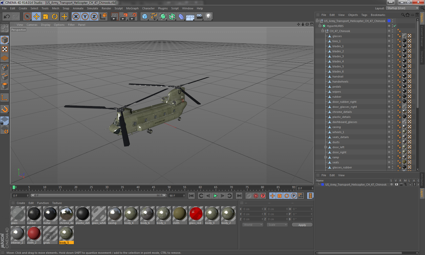Viewport: 425px width, 255px height.
Task: Switch to the Content Browser side tab
Action: (x=422, y=36)
